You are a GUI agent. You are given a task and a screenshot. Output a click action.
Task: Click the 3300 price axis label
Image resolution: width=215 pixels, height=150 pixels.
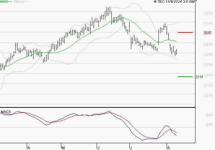pos(208,65)
